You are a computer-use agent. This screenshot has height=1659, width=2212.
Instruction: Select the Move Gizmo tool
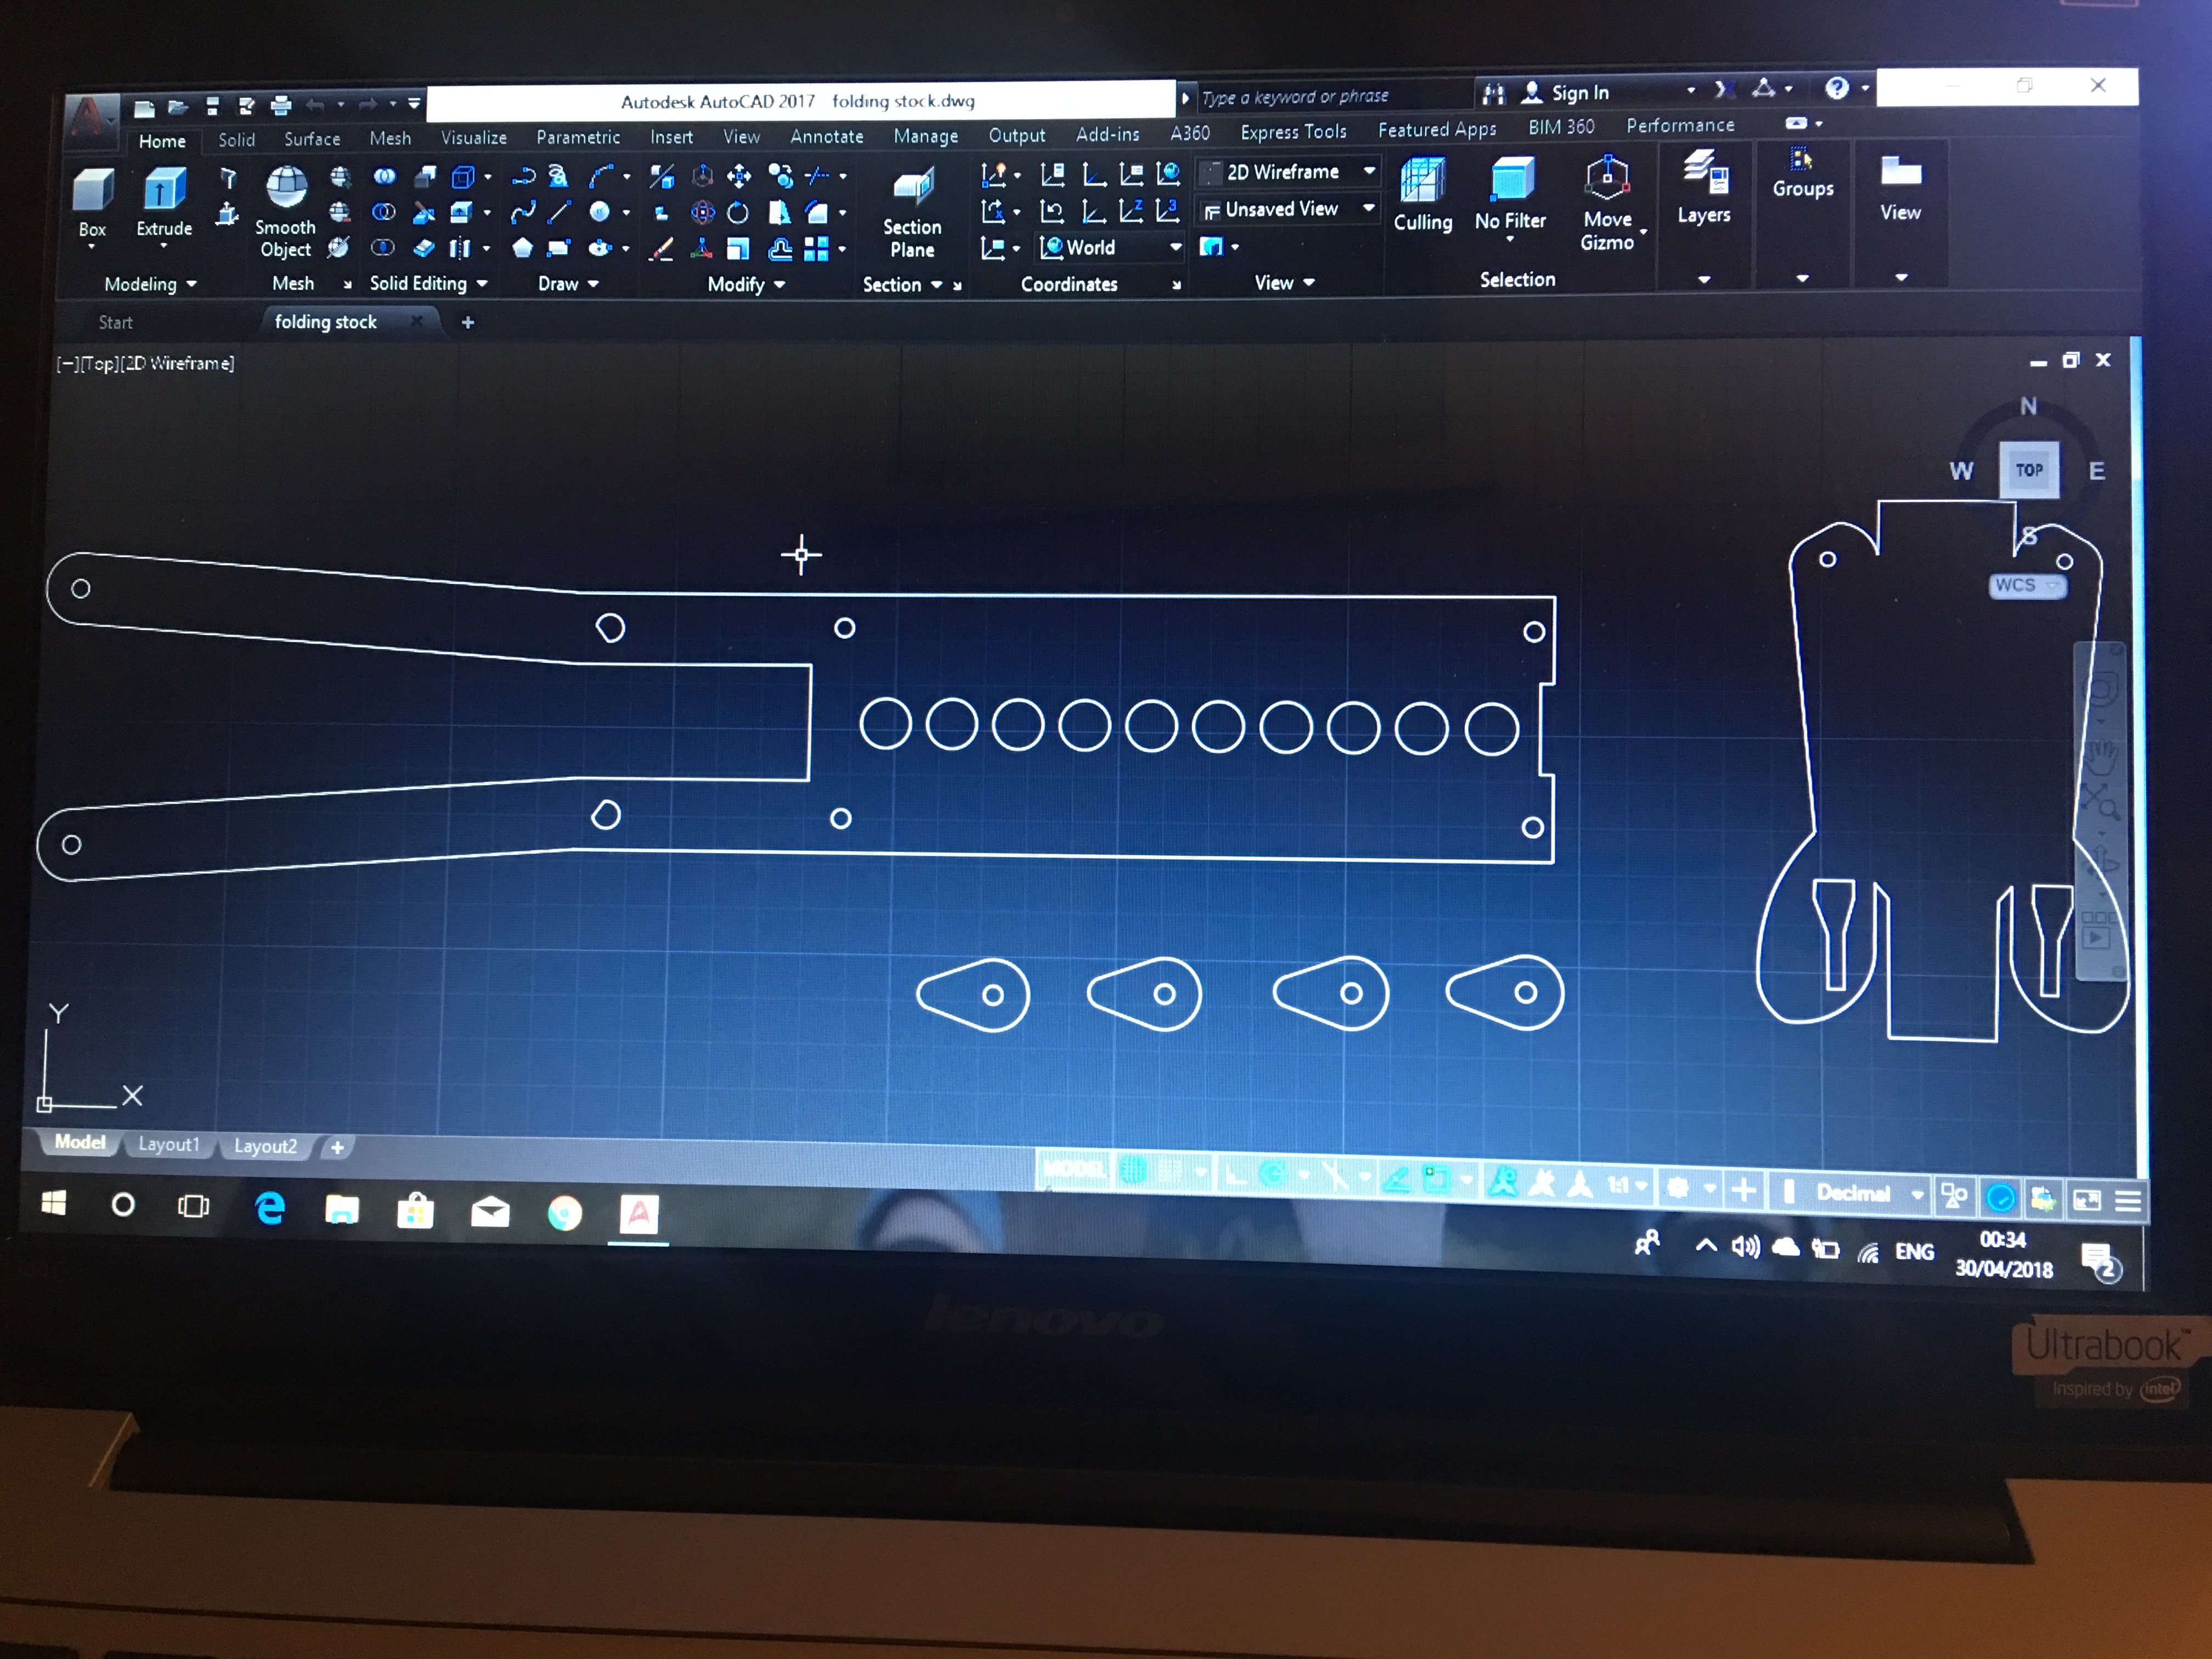pyautogui.click(x=1607, y=202)
